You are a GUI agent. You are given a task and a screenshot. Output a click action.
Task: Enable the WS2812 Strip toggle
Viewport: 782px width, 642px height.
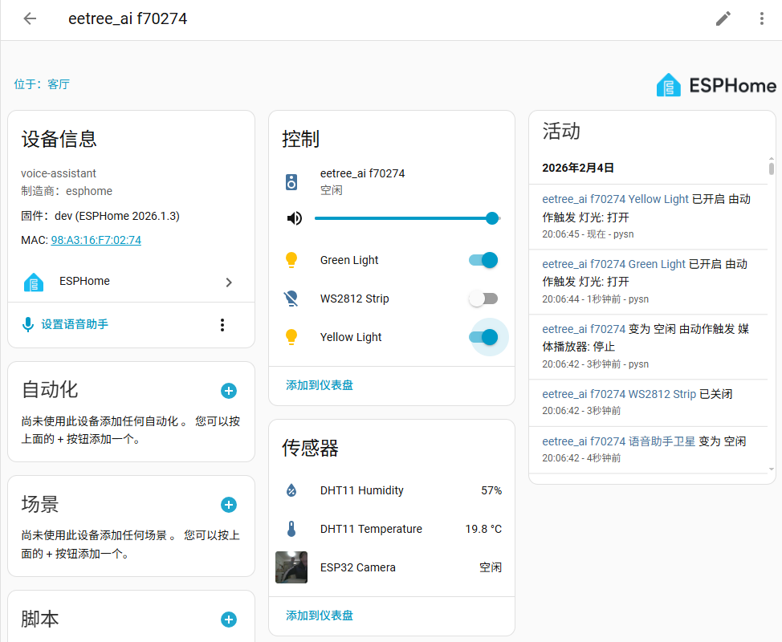(x=483, y=299)
